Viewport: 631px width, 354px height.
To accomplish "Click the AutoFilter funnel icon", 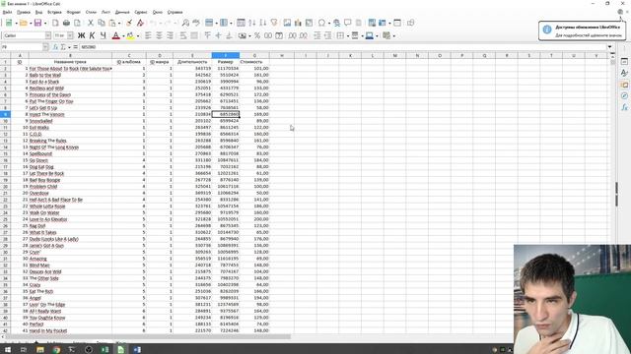I will click(274, 23).
